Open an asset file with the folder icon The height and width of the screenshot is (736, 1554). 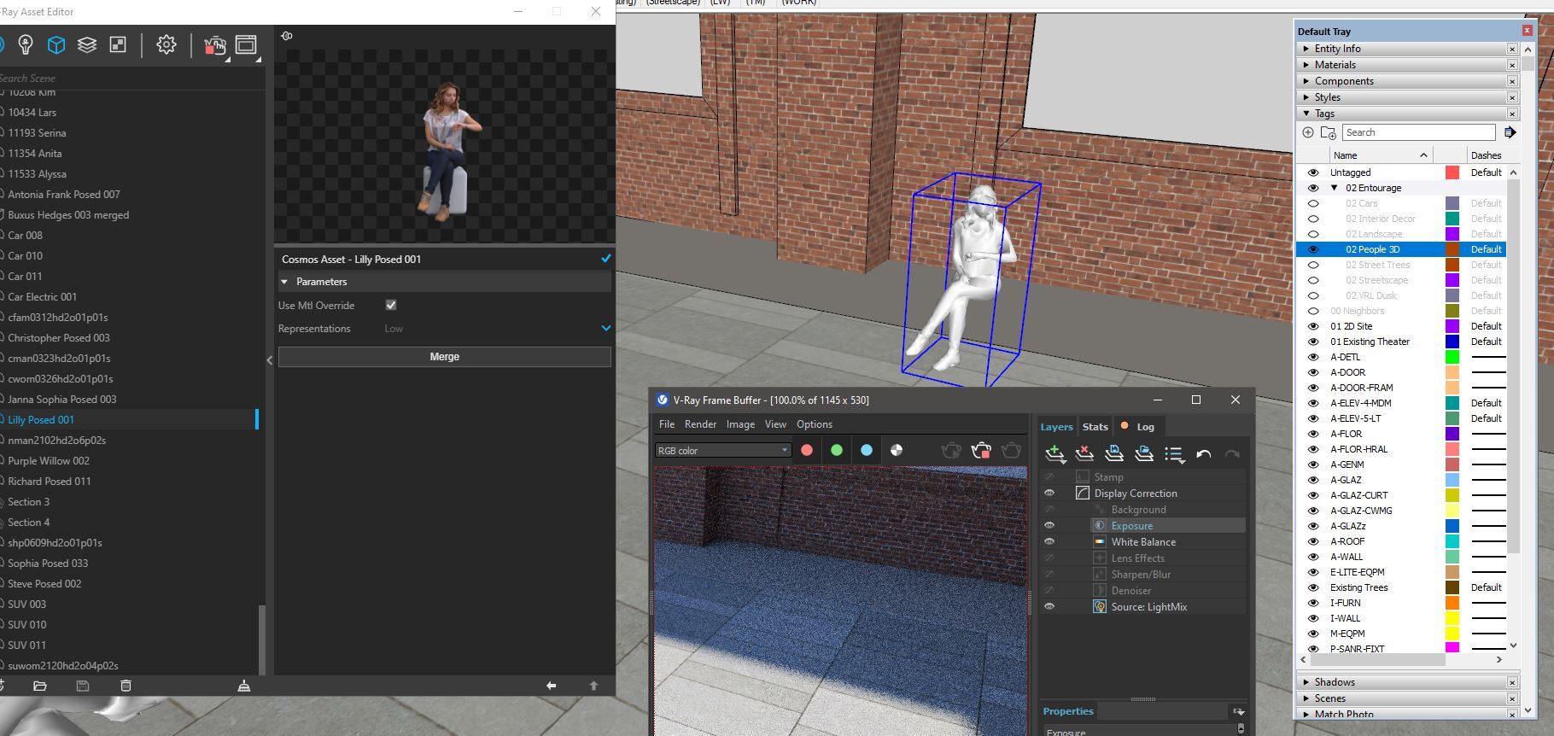click(40, 686)
